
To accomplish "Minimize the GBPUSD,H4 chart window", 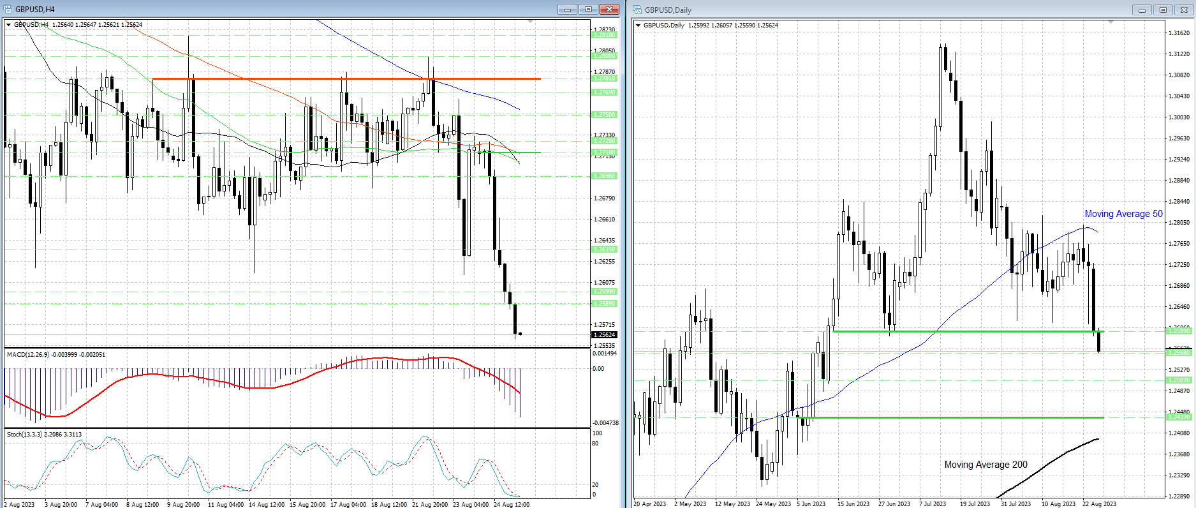I will (566, 10).
